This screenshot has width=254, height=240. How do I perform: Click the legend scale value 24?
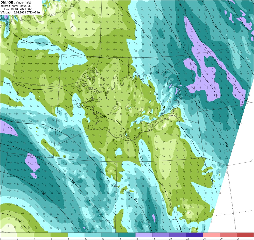204,238
